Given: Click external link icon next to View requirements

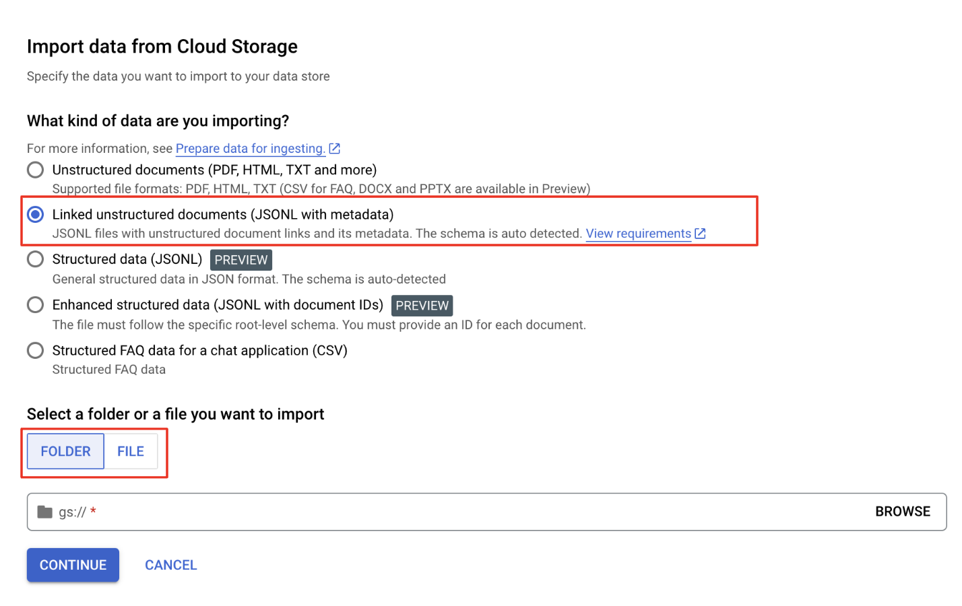Looking at the screenshot, I should [701, 234].
